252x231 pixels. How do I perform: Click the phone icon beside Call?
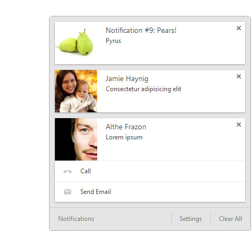[x=68, y=172]
